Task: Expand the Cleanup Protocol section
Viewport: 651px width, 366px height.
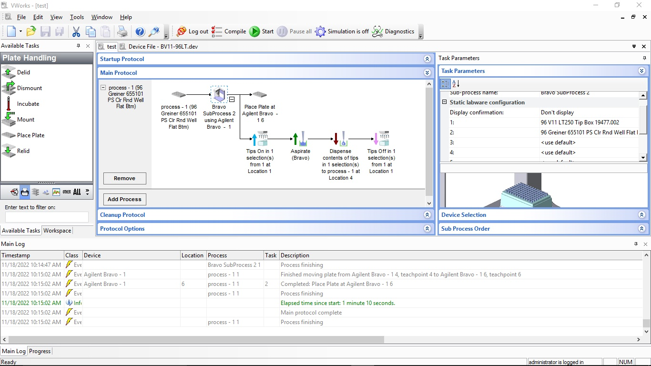Action: click(x=427, y=215)
